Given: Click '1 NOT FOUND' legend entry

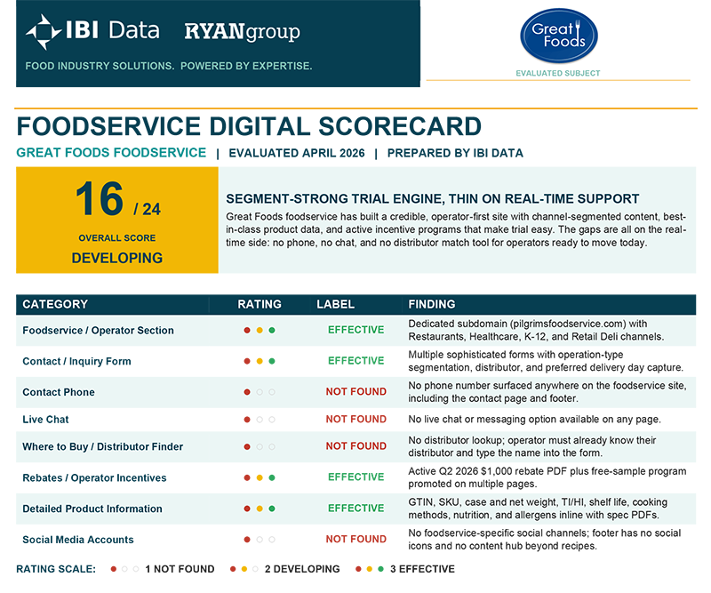Looking at the screenshot, I should coord(180,569).
